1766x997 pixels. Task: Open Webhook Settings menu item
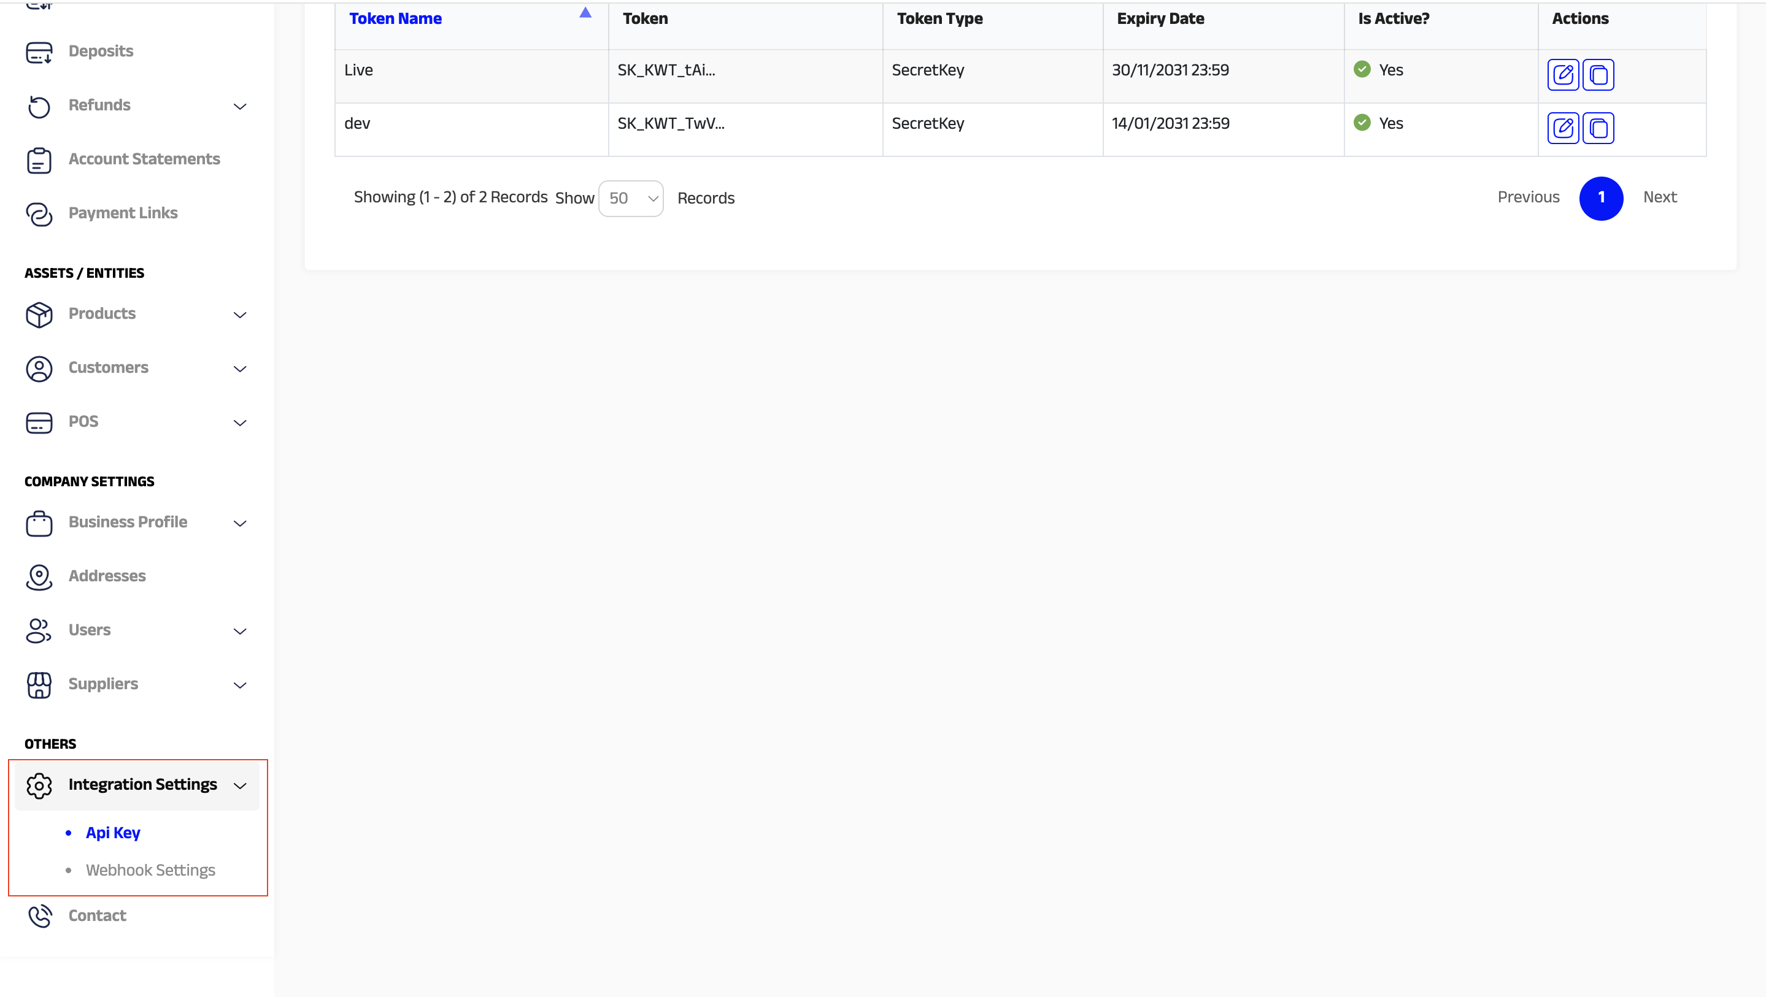tap(150, 870)
